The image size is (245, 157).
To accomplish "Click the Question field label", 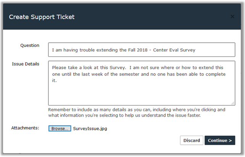I will pos(30,45).
